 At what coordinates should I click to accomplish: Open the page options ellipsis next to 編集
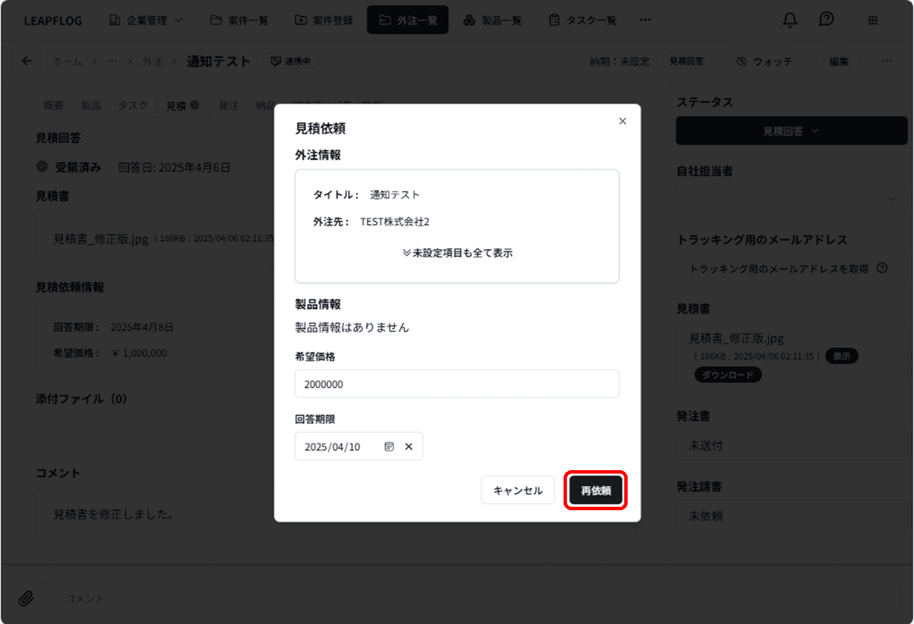pos(887,61)
